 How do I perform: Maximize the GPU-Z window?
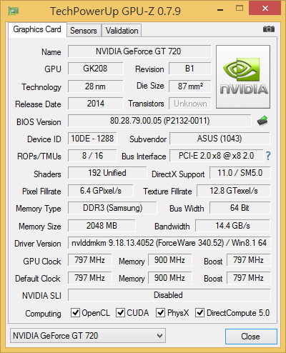(x=240, y=9)
